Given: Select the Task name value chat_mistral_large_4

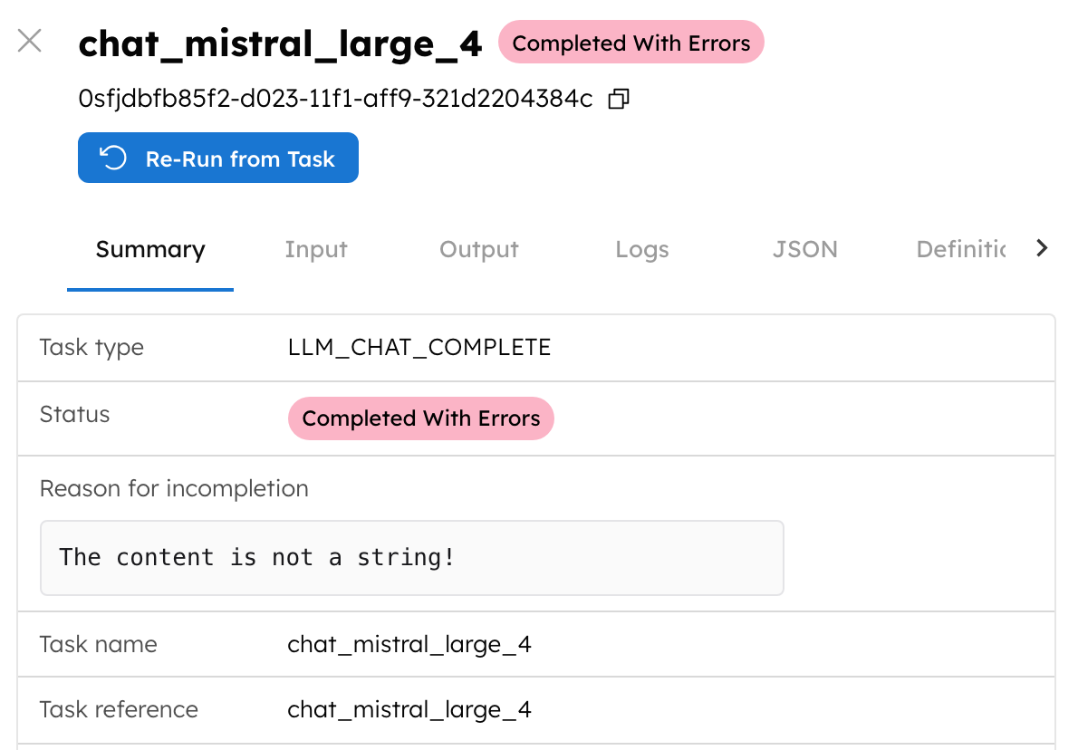Looking at the screenshot, I should 409,645.
